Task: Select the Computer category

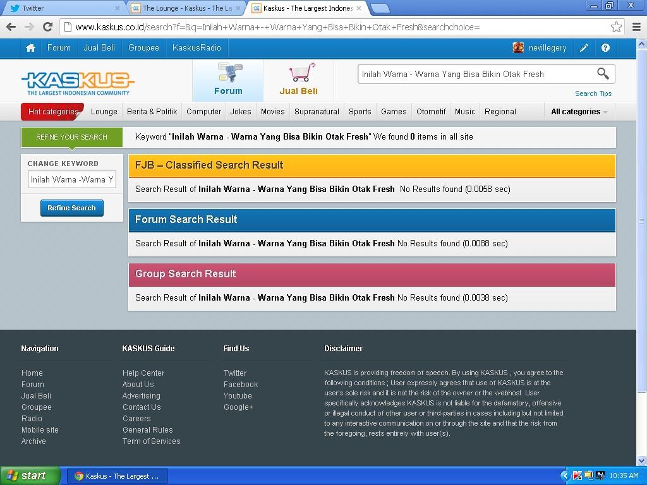Action: pyautogui.click(x=204, y=112)
